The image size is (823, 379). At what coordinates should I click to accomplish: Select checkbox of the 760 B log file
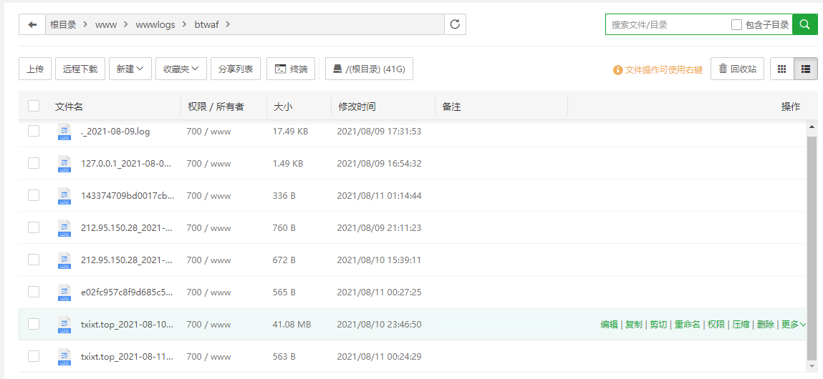click(34, 227)
